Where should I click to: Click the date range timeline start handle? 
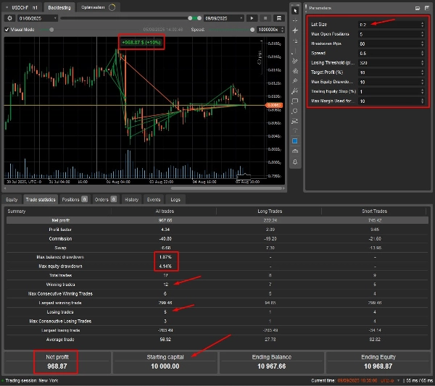190,18
